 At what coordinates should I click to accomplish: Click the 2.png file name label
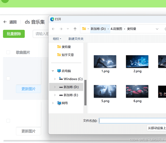[x=138, y=71]
